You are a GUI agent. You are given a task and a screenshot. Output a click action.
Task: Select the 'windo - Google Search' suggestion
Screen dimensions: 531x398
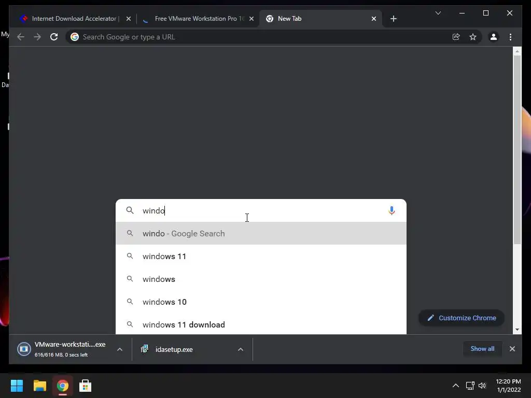pos(261,233)
